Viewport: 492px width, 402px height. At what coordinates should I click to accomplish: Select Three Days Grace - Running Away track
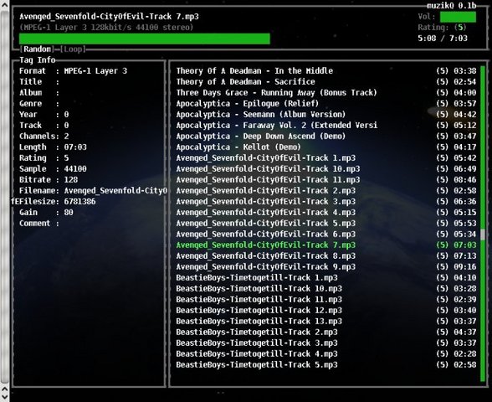coord(326,93)
